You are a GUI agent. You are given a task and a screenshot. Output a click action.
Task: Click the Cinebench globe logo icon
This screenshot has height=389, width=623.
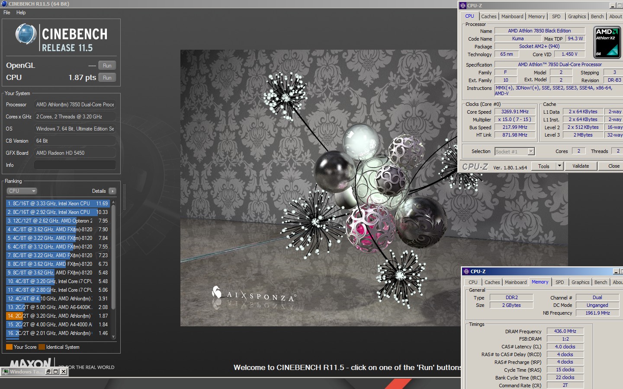coord(26,34)
